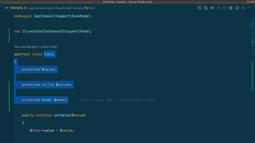The height and width of the screenshot is (143, 255).
Task: Close the Field.php editor
Action: point(243,8)
